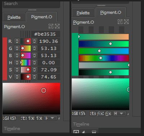Click minimum button left of R slider
This screenshot has width=144, height=136.
coord(17,41)
